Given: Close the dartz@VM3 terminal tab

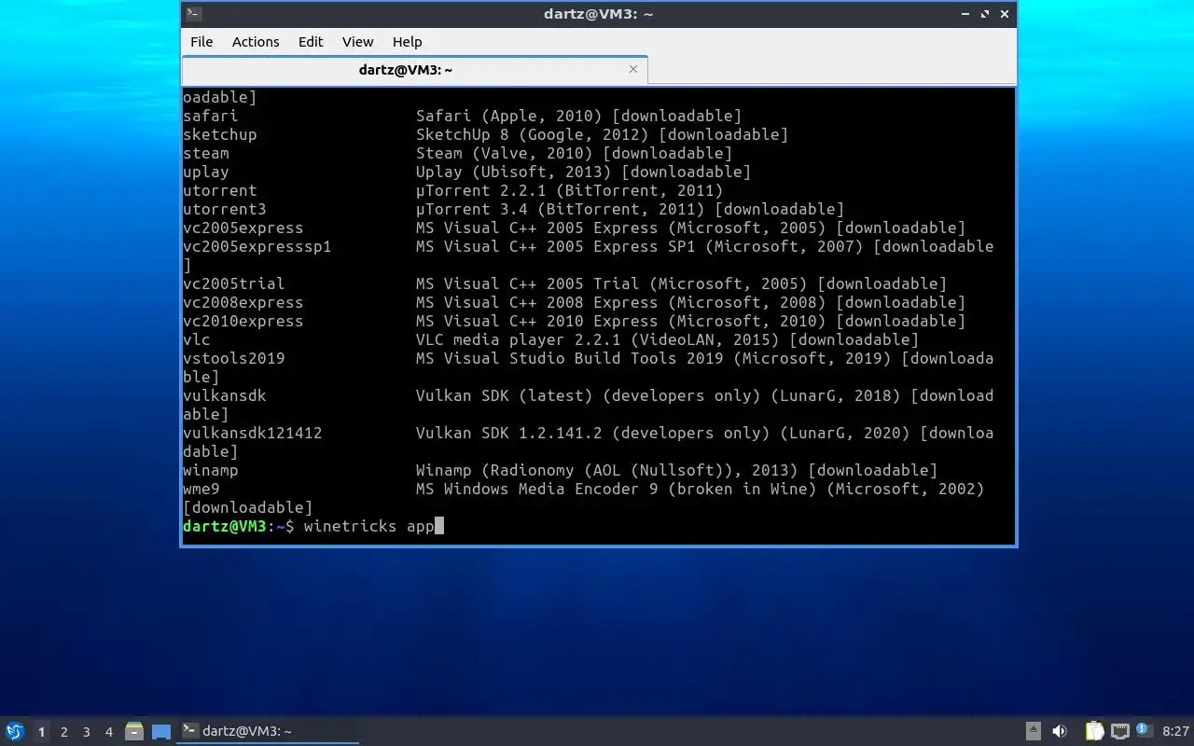Looking at the screenshot, I should (633, 69).
